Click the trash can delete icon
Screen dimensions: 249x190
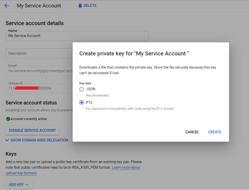pyautogui.click(x=80, y=6)
